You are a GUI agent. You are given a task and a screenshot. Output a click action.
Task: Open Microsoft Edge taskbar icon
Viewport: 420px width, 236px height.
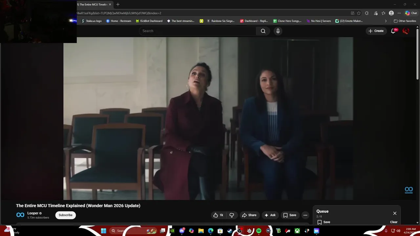211,231
